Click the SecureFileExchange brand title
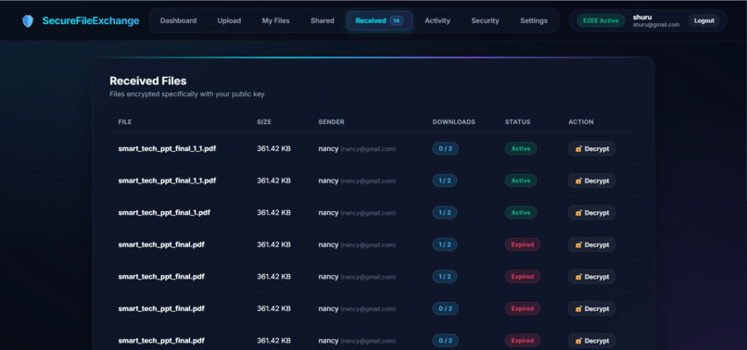 [91, 21]
